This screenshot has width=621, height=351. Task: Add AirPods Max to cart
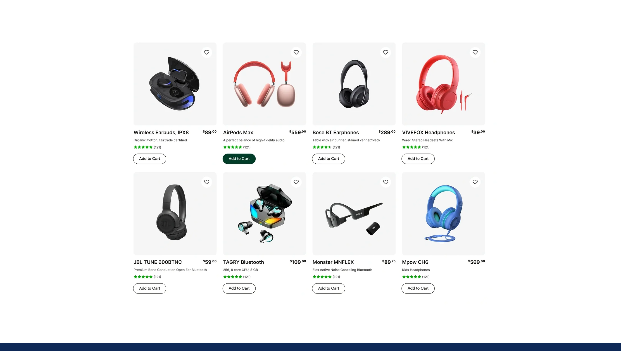coord(239,159)
